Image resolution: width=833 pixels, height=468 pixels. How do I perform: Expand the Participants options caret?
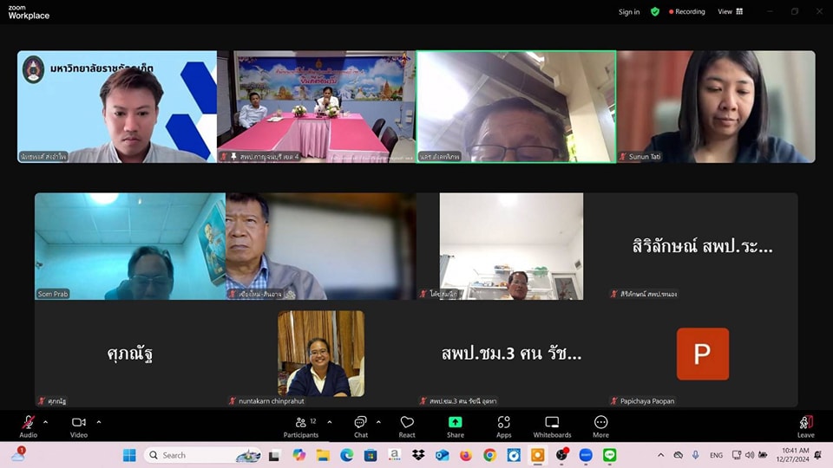point(330,422)
